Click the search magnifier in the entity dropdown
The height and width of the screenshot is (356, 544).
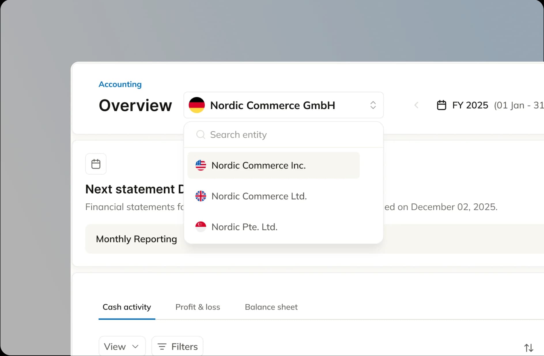200,134
